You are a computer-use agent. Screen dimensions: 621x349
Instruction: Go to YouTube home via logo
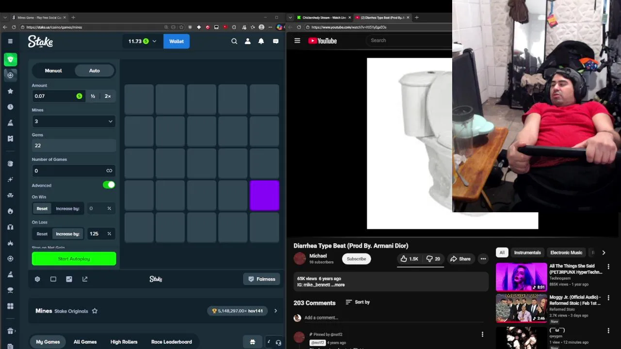[x=323, y=41]
